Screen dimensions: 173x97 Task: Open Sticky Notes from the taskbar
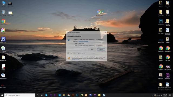[x=99, y=95]
